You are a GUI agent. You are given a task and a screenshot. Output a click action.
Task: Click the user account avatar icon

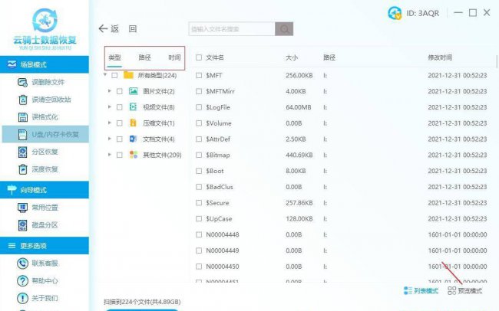[395, 13]
